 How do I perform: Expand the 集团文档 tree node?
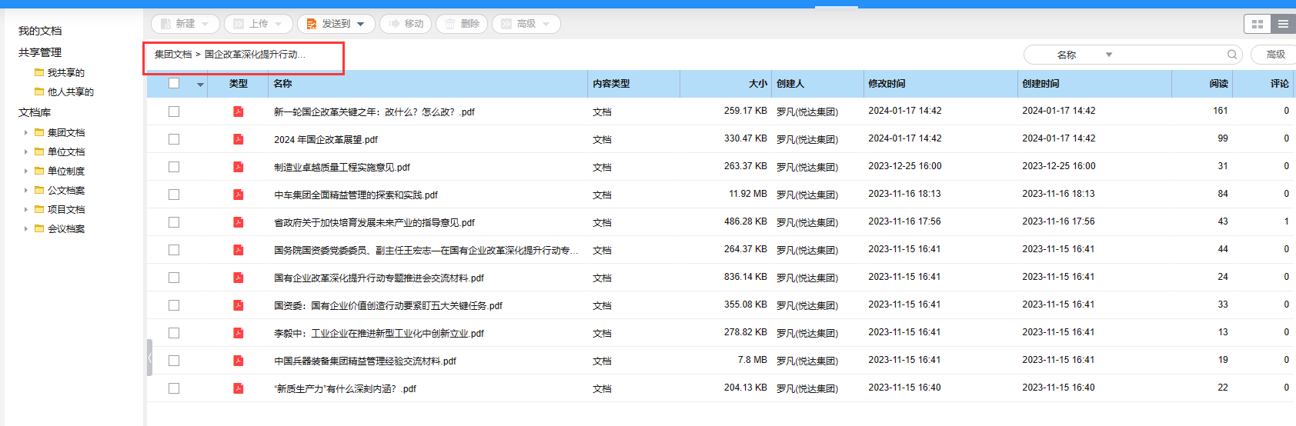26,132
